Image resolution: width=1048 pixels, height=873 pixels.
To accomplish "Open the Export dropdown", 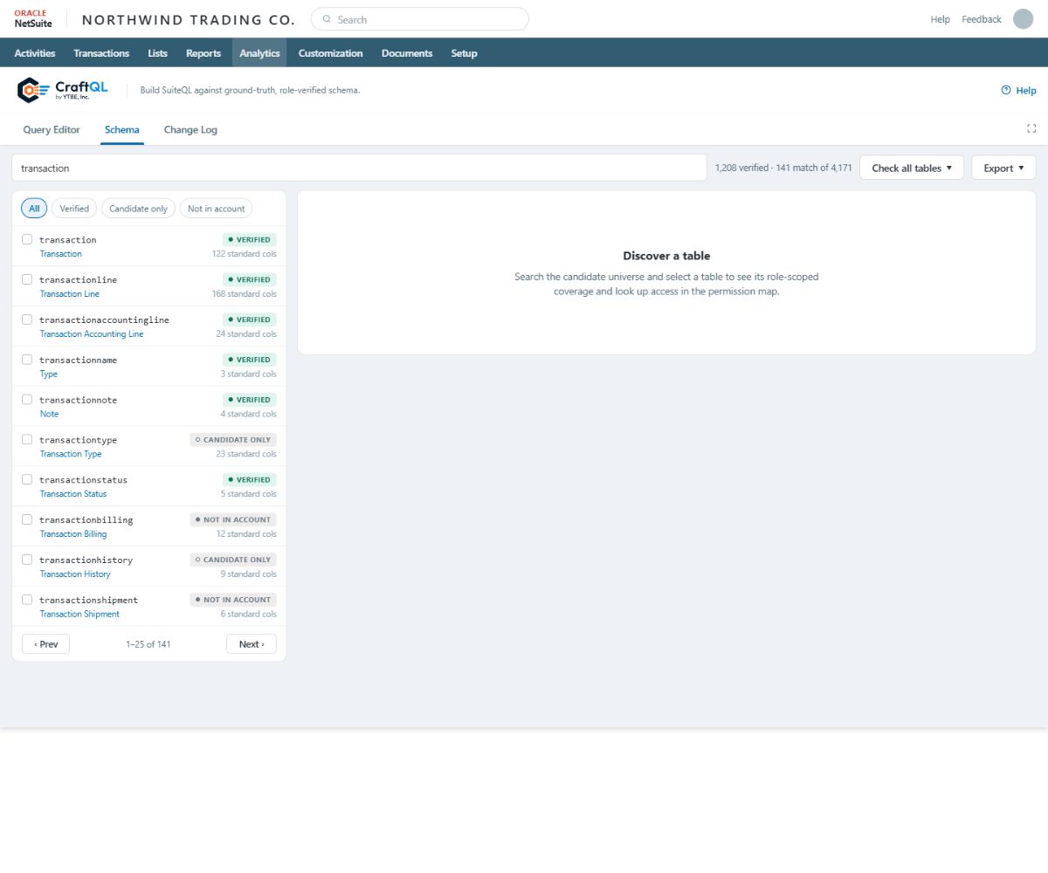I will [x=1003, y=168].
